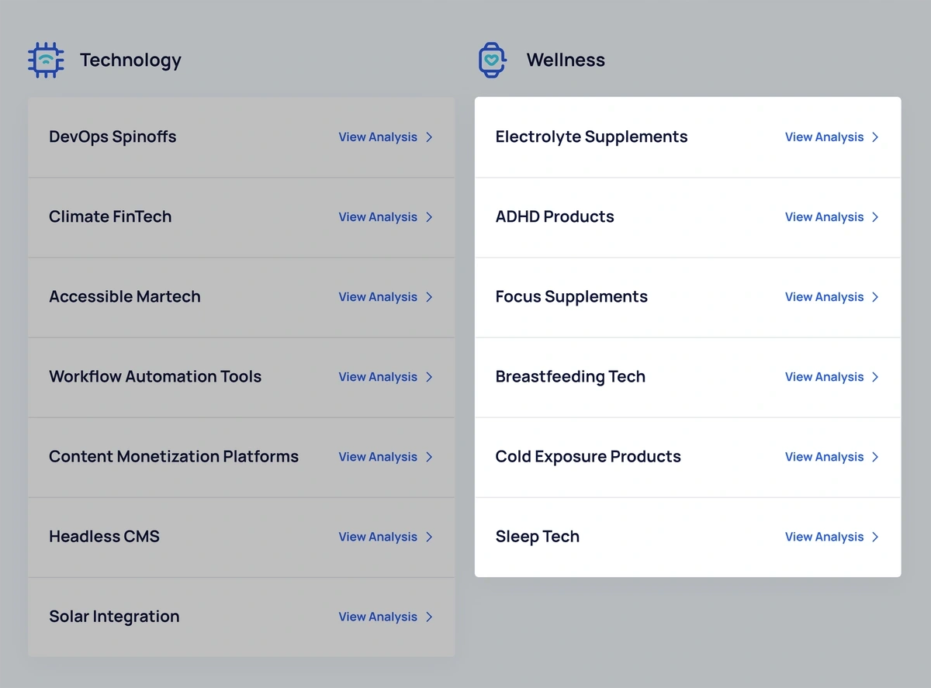Open View Analysis for Climate FinTech

coord(378,217)
